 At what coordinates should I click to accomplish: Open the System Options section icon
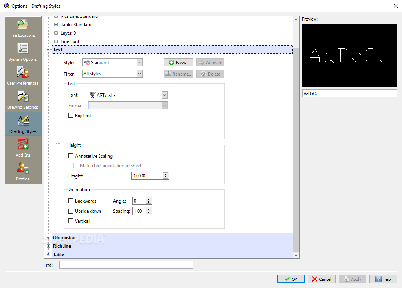coord(23,48)
